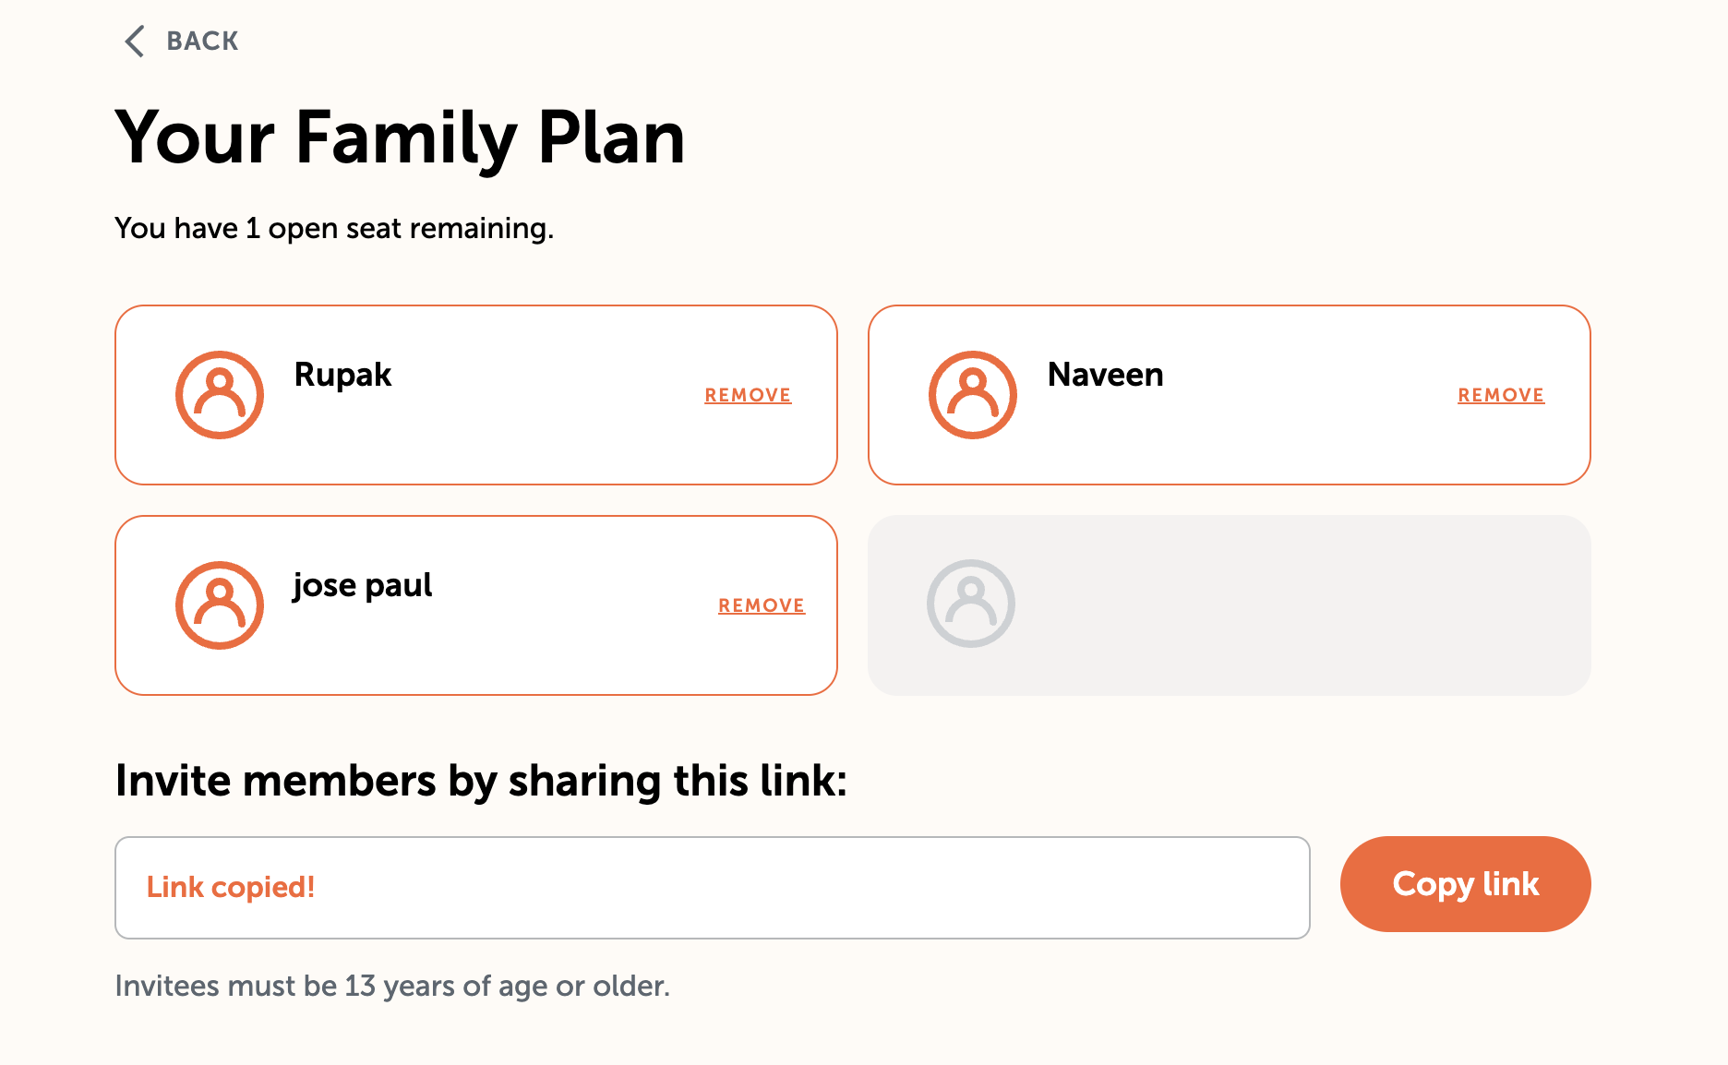Viewport: 1728px width, 1065px height.
Task: Click the gray empty seat avatar icon
Action: click(x=971, y=604)
